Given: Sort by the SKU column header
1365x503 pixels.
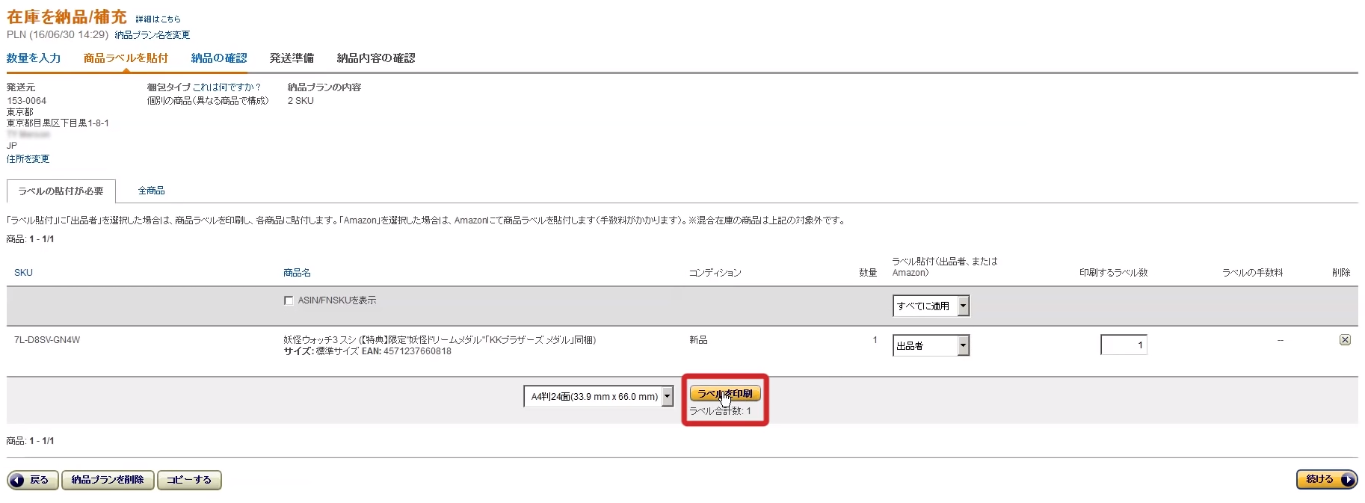Looking at the screenshot, I should 23,273.
